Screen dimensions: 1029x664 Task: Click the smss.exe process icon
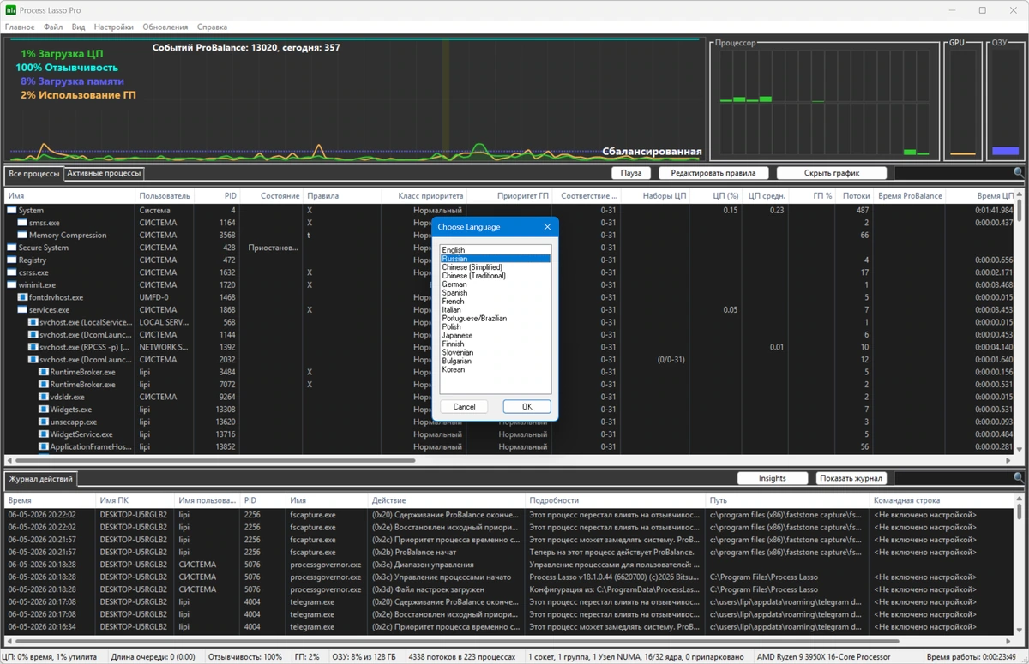22,223
